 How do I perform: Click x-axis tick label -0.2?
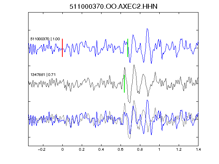(42, 150)
